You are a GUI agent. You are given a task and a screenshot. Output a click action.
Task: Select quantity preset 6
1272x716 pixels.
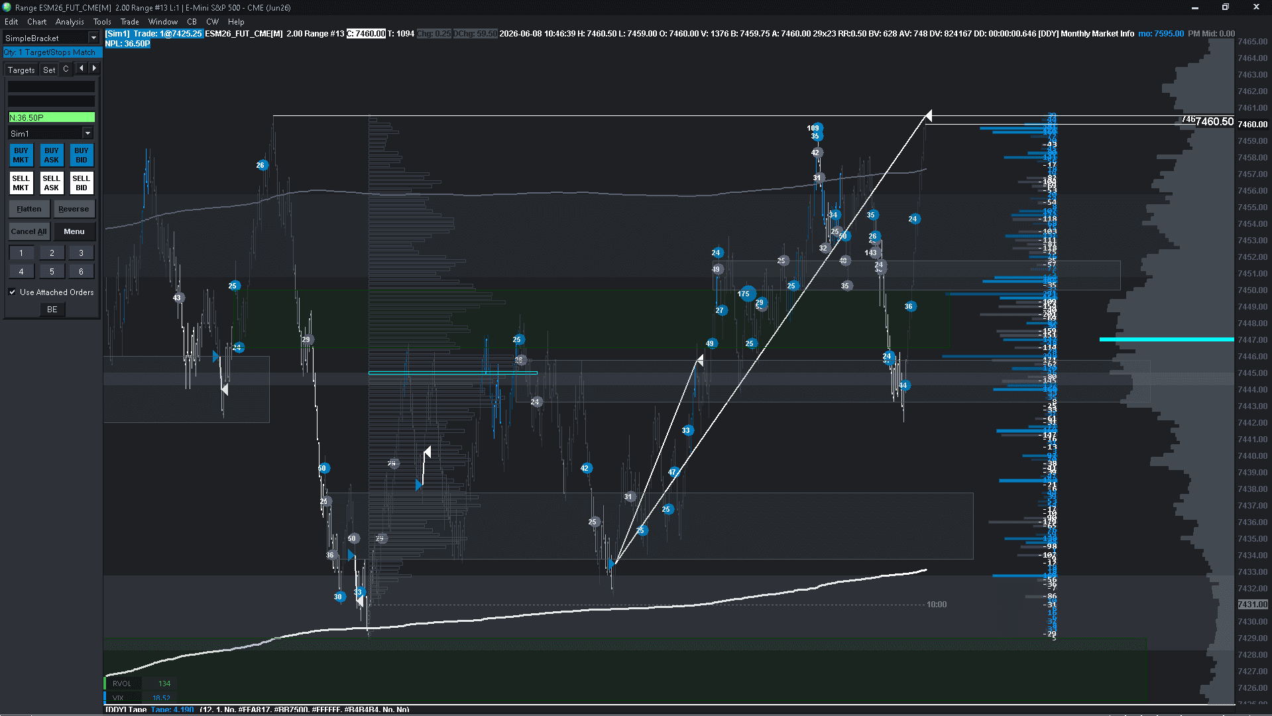pos(82,271)
